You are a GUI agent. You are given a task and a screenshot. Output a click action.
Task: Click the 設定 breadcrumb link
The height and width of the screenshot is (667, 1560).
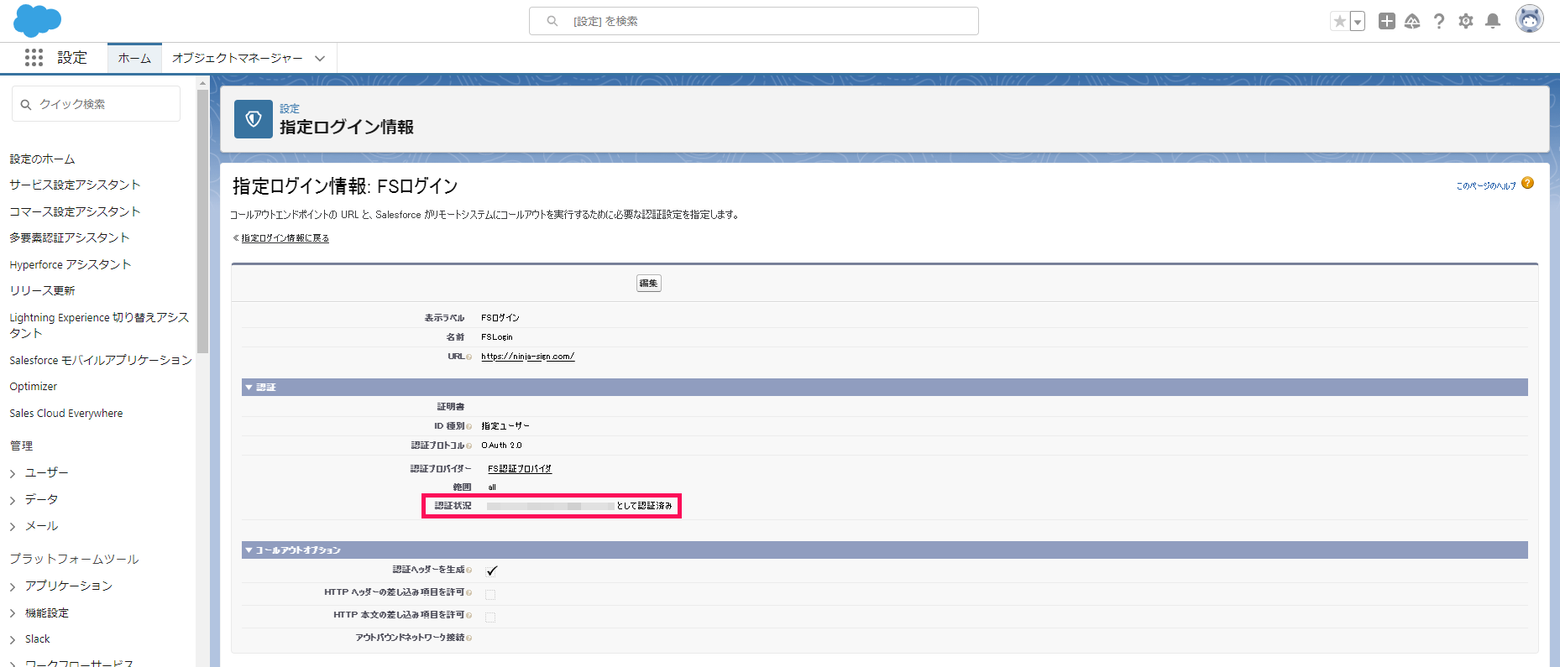pos(290,109)
